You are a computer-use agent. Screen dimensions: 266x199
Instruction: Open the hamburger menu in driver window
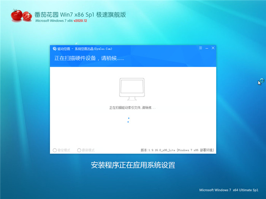tap(201, 48)
